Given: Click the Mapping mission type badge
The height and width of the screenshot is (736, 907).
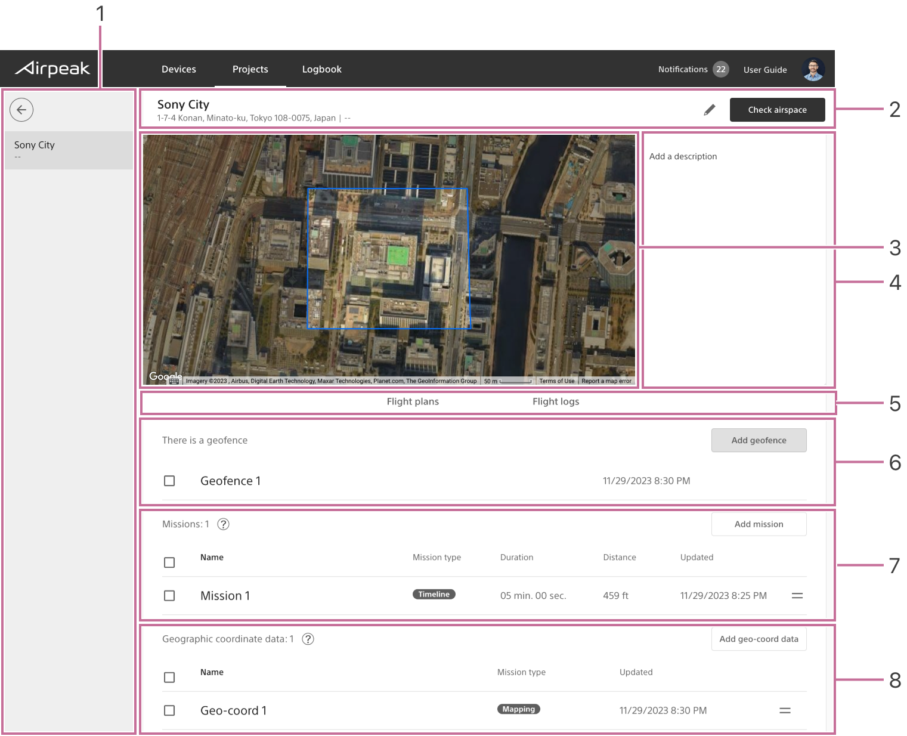Looking at the screenshot, I should [519, 709].
